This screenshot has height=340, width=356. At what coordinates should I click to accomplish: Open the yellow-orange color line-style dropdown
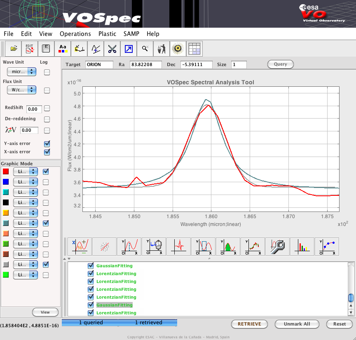pos(26,213)
